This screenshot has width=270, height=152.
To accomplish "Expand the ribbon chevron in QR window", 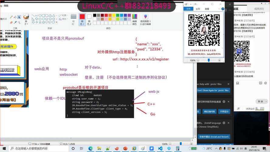I will (219, 9).
